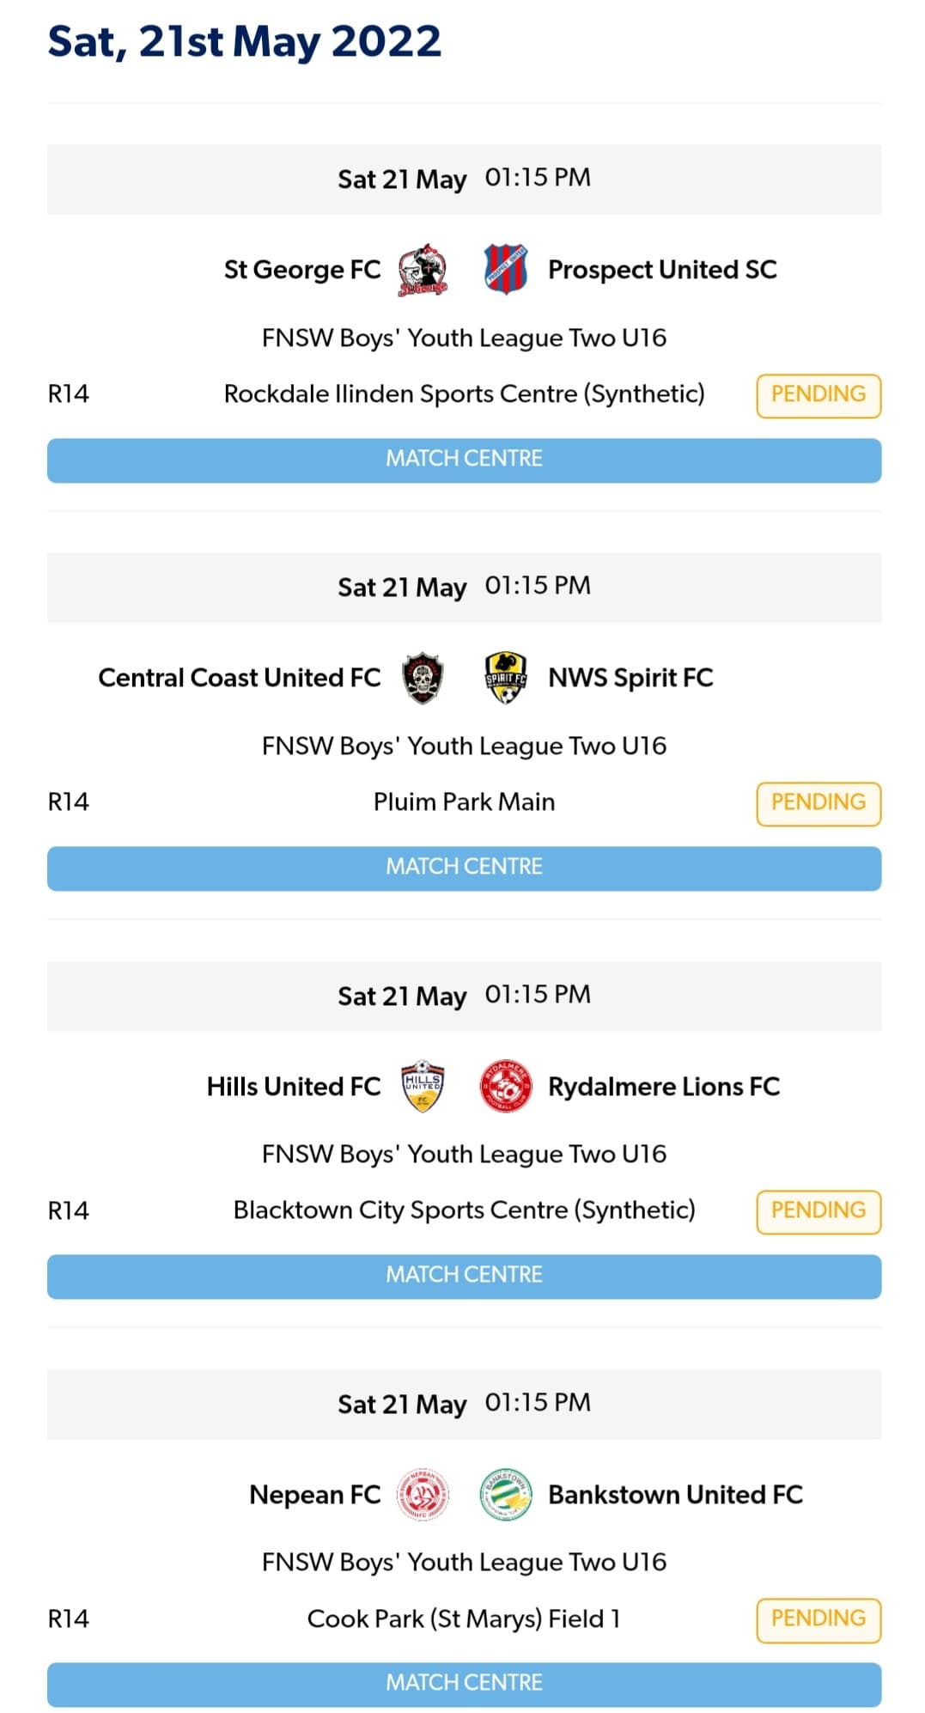Image resolution: width=925 pixels, height=1713 pixels.
Task: Expand details for the Hills United fixture
Action: [462, 997]
